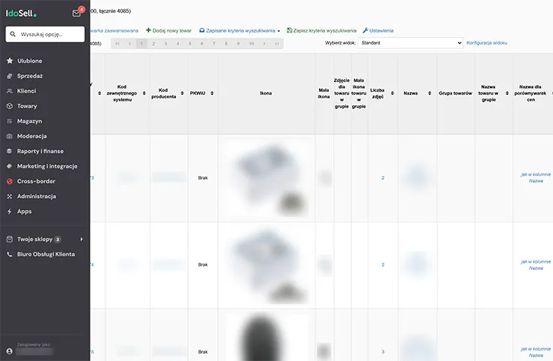Image resolution: width=553 pixels, height=361 pixels.
Task: Click Konfiguracja widoku link
Action: click(x=487, y=43)
